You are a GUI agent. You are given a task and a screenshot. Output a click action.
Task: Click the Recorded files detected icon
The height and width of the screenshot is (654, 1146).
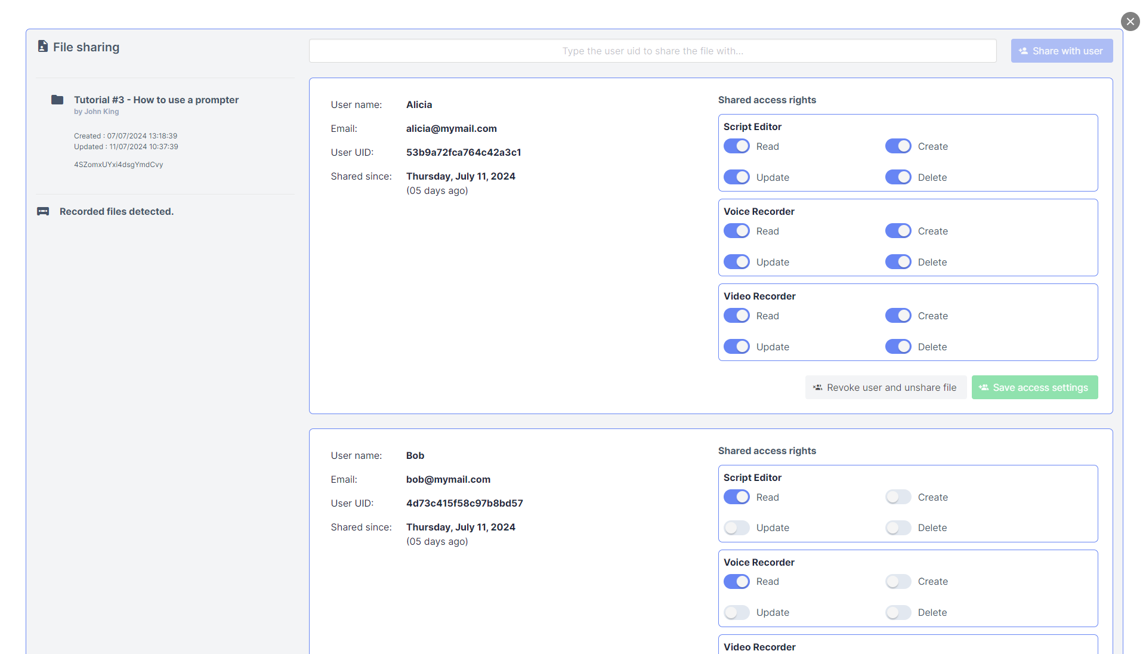[43, 211]
